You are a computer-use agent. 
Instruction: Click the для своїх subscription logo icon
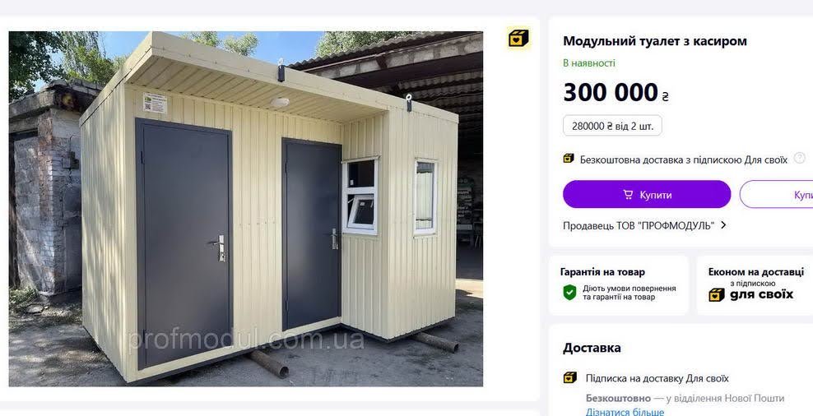click(716, 294)
